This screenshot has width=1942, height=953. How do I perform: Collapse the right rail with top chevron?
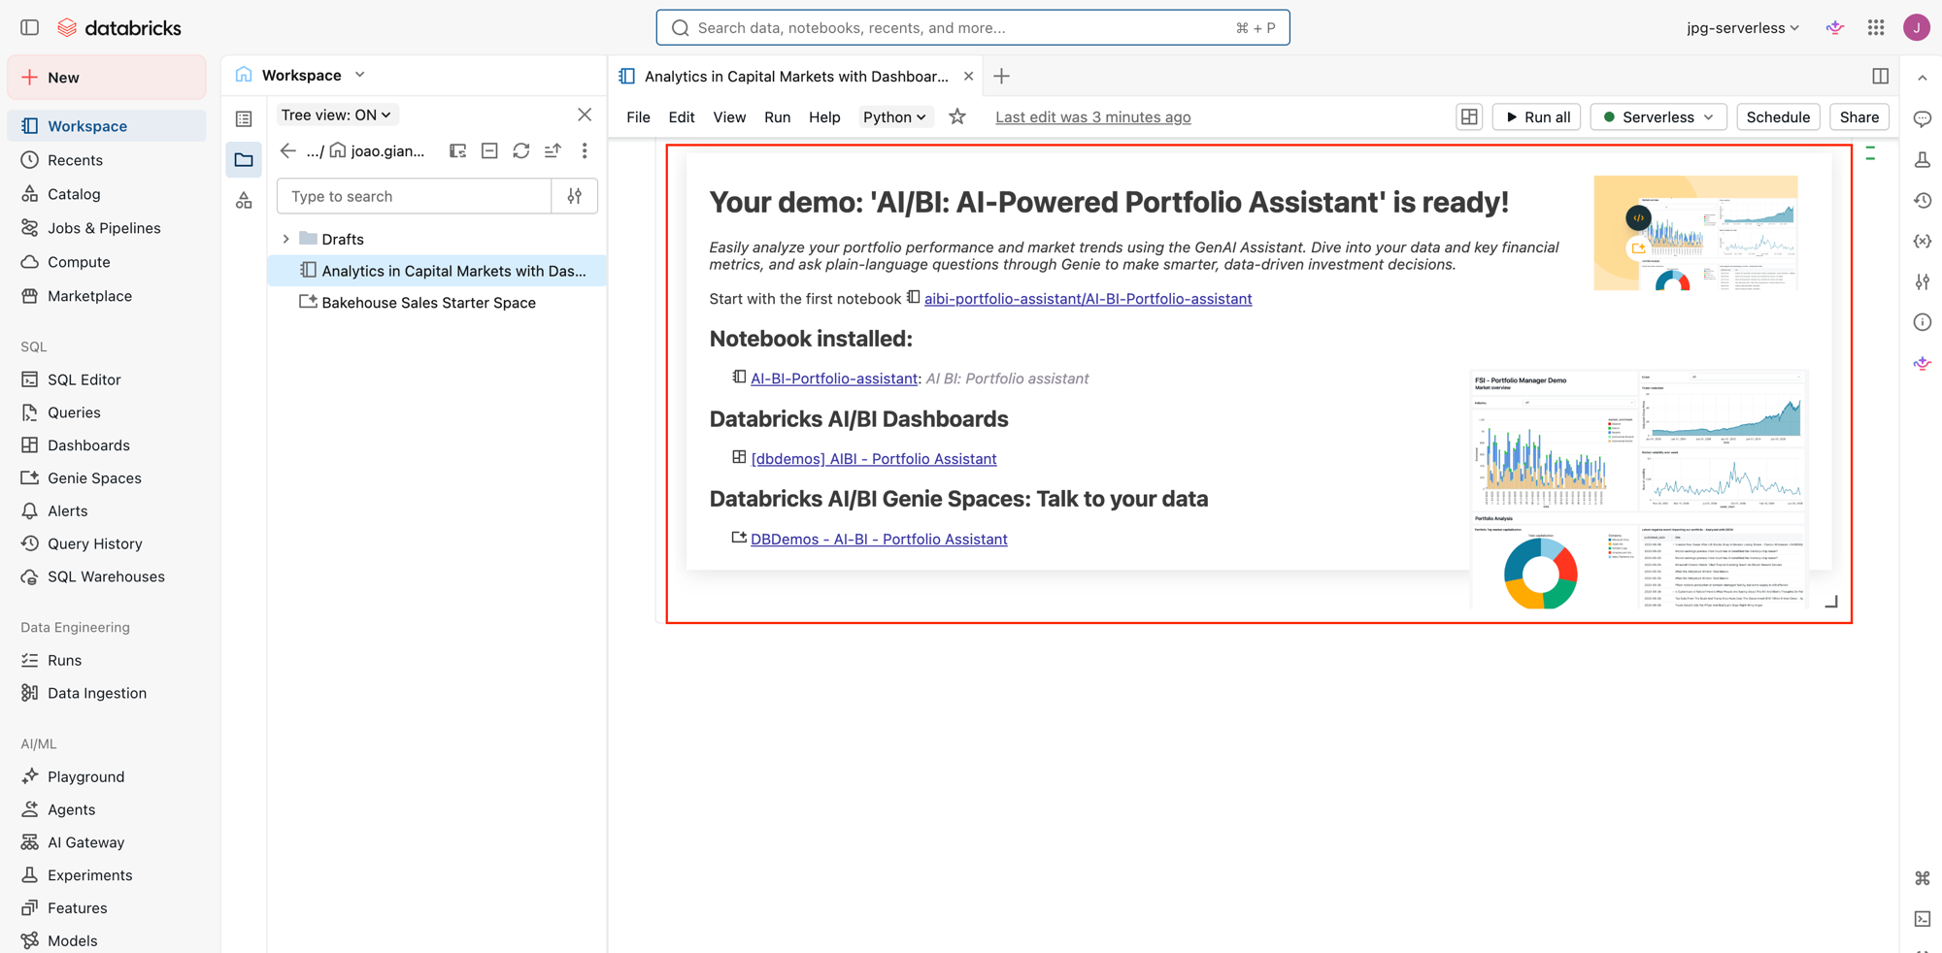click(1923, 78)
